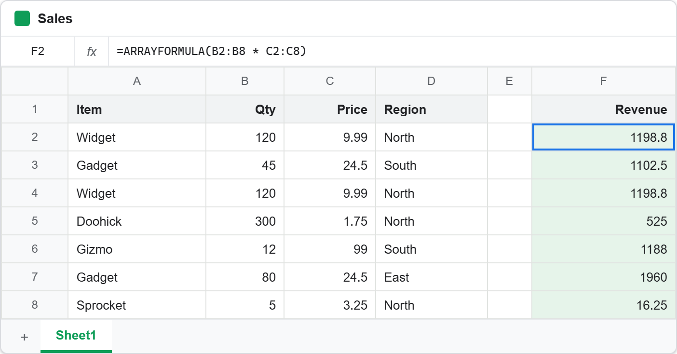
Task: Select column D header
Action: point(432,81)
